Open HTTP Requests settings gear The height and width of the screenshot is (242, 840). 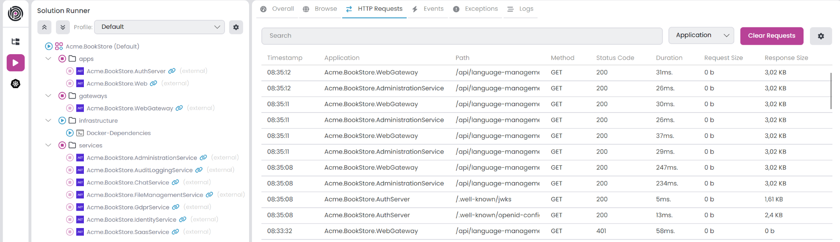pos(821,36)
